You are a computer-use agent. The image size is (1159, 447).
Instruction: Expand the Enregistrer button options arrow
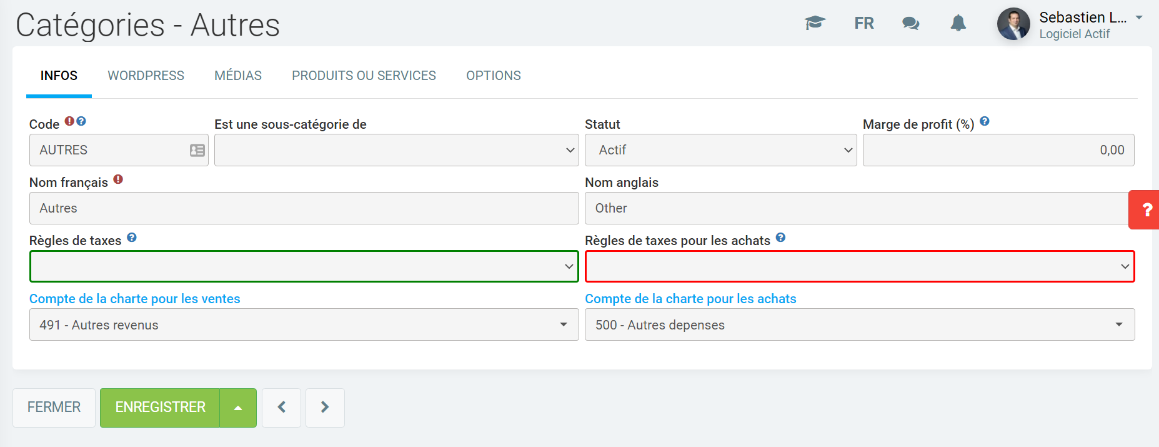pos(238,408)
